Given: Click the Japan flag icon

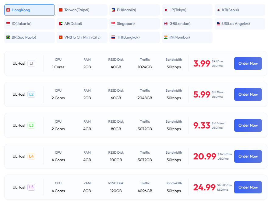Looking at the screenshot, I should pyautogui.click(x=166, y=10).
